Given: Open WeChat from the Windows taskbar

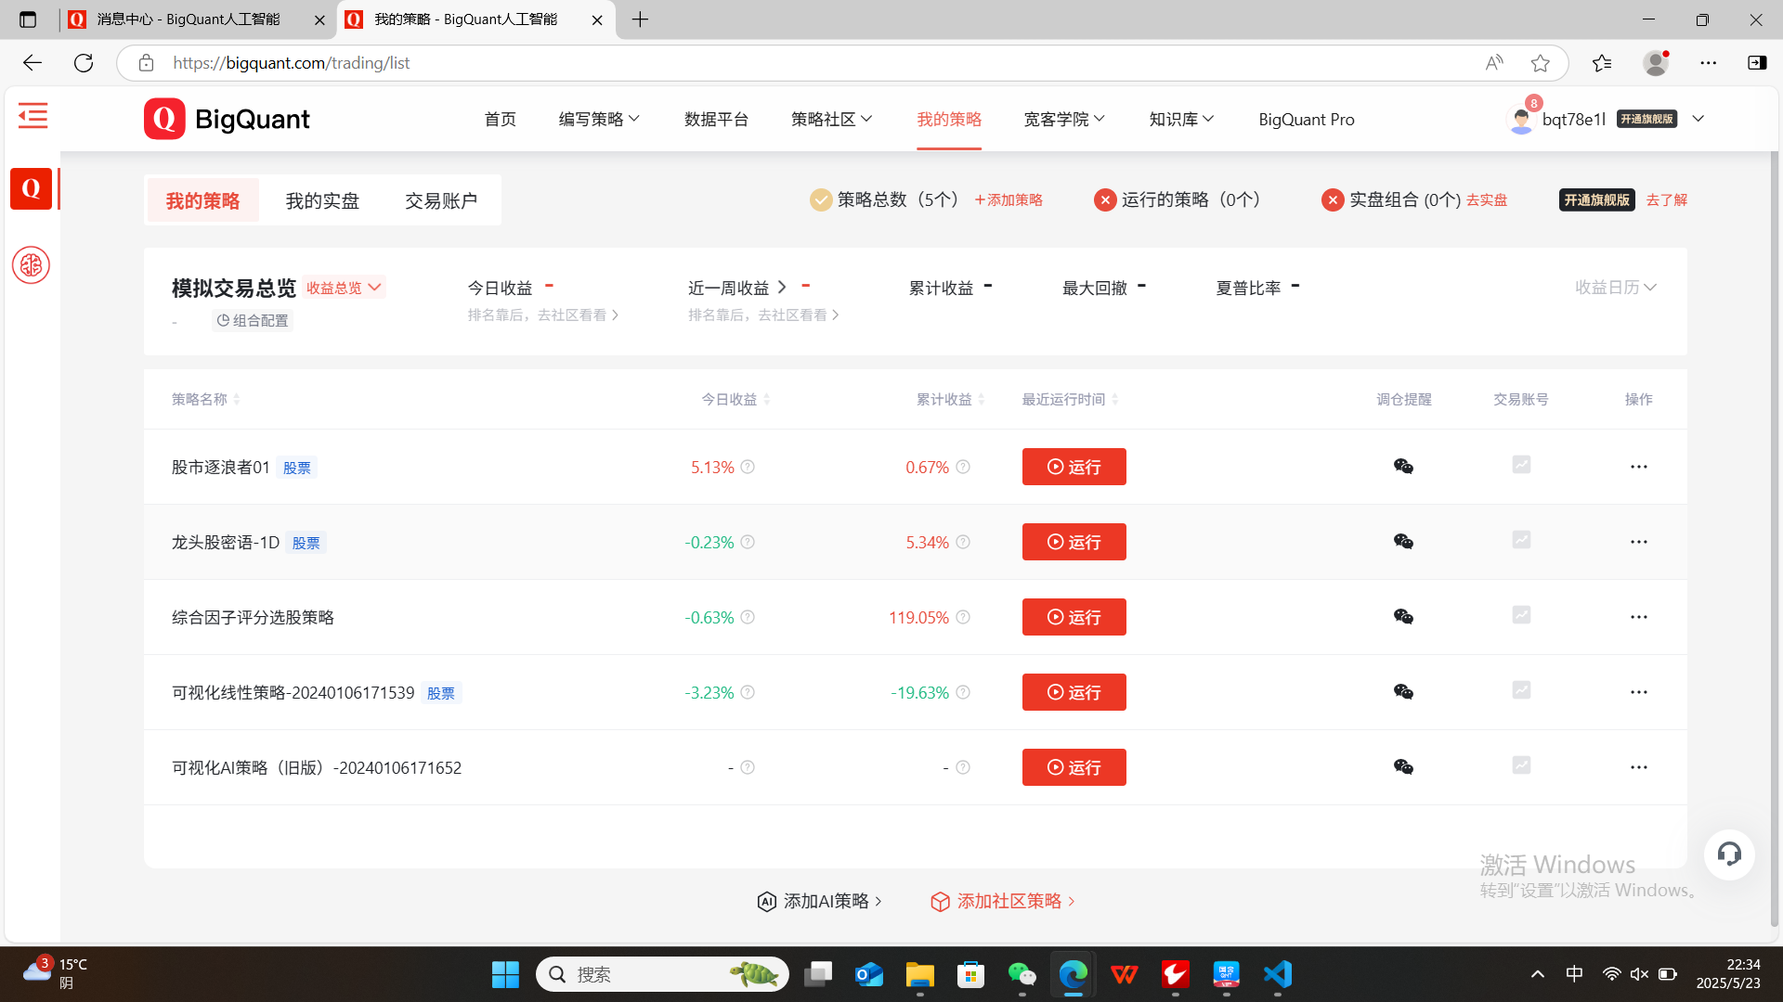Looking at the screenshot, I should pos(1022,974).
